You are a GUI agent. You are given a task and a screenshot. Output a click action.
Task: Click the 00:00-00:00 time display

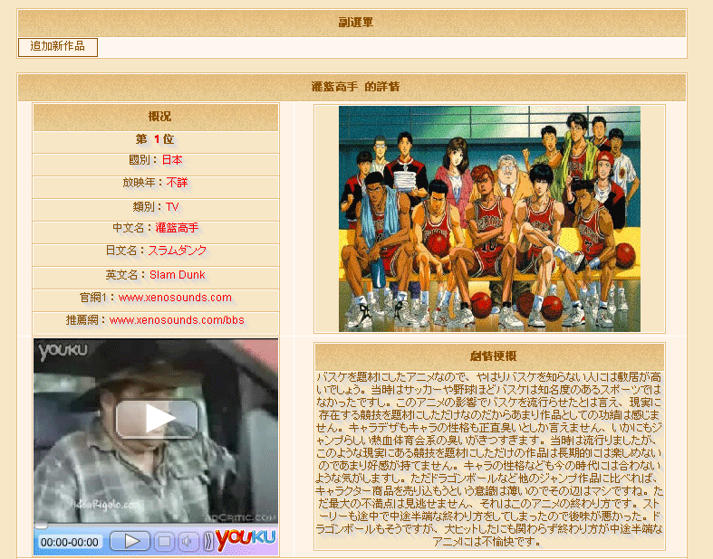[x=70, y=542]
